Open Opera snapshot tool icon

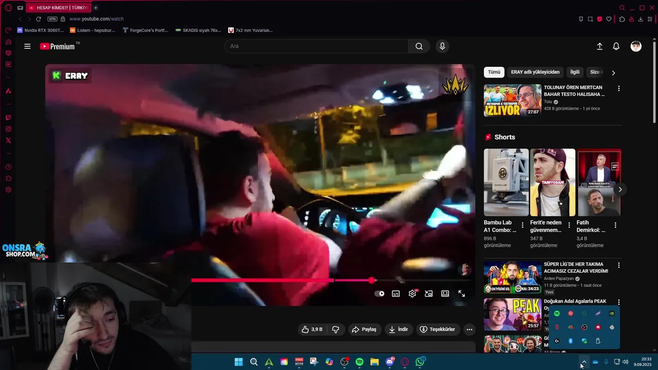click(590, 19)
